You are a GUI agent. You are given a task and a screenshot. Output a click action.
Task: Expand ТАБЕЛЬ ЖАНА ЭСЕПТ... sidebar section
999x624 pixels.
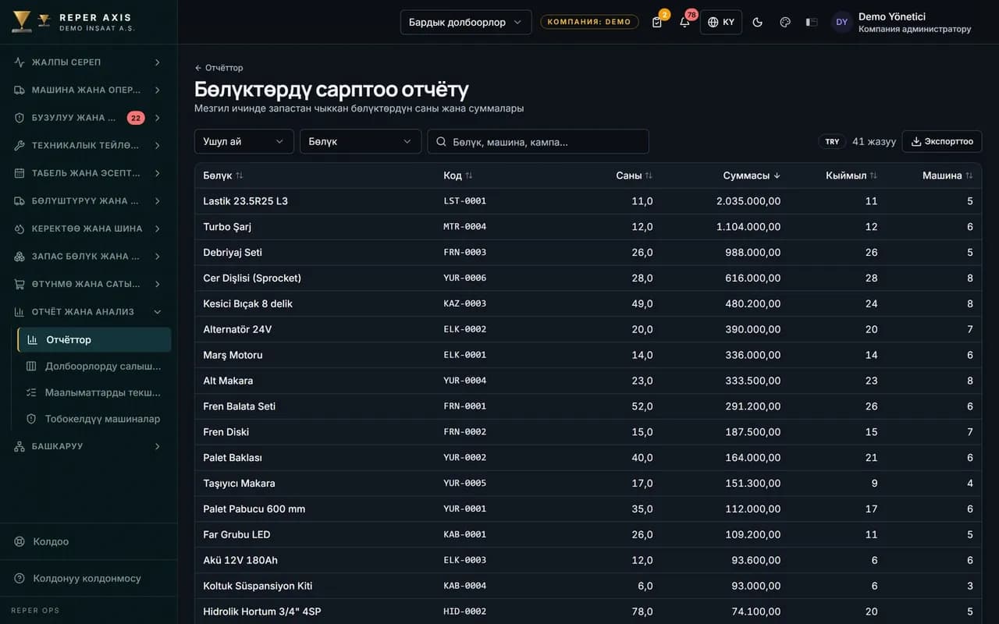click(88, 173)
